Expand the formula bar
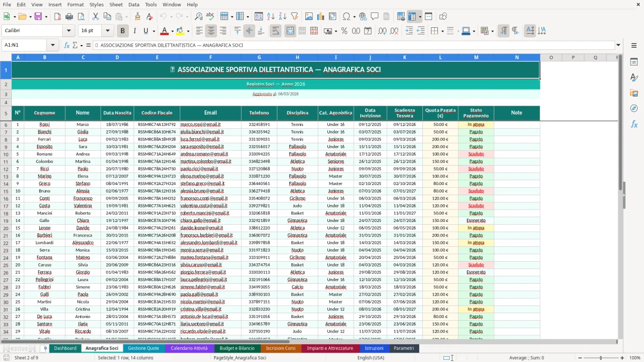The width and height of the screenshot is (644, 362). click(x=618, y=45)
